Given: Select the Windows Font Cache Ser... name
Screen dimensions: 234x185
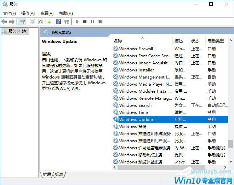Looking at the screenshot, I should 145,56.
